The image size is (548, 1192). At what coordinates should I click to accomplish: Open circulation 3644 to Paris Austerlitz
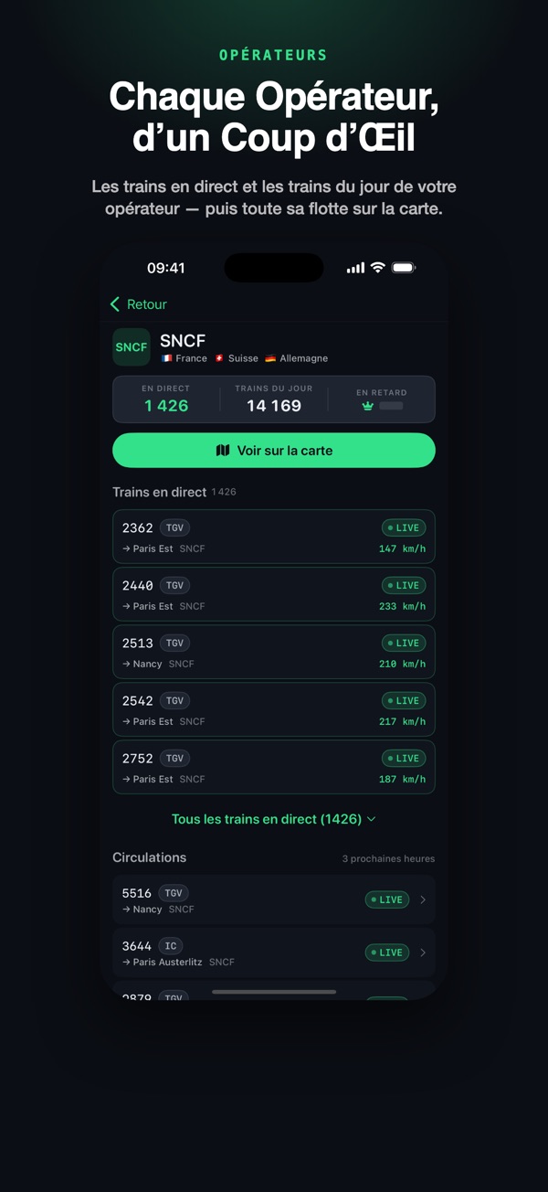tap(274, 953)
